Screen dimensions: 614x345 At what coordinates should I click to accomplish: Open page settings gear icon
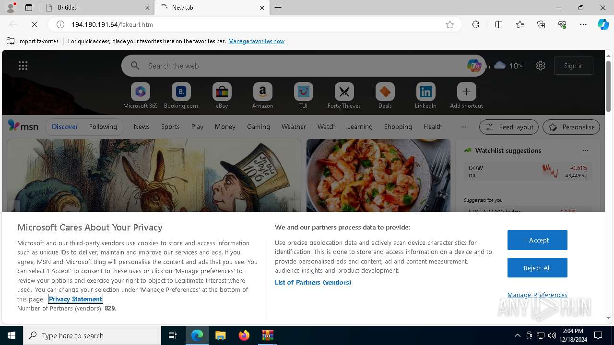tap(541, 66)
